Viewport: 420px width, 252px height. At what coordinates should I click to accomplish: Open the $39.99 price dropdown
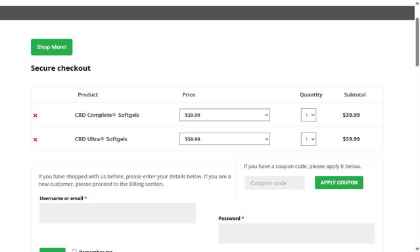tap(225, 115)
